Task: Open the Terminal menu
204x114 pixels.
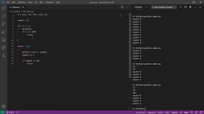Action: (49, 2)
